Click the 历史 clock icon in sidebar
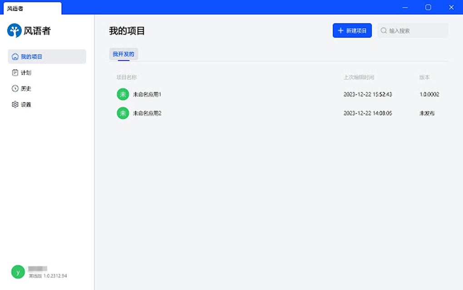The height and width of the screenshot is (290, 463). [x=15, y=88]
